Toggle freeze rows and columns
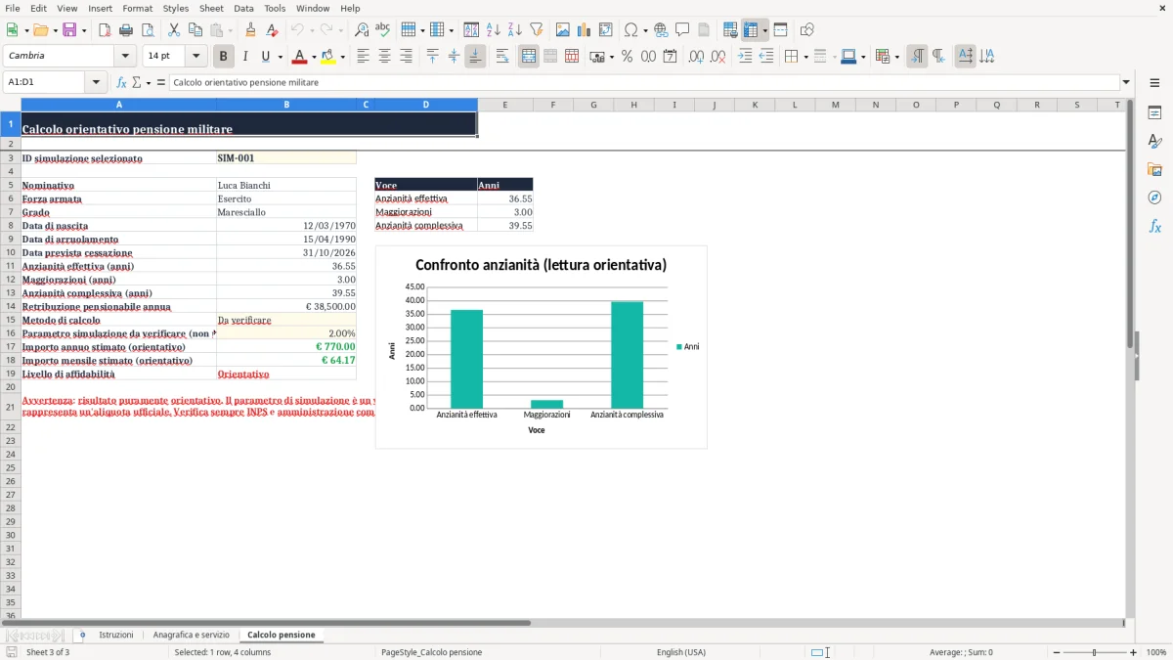This screenshot has height=660, width=1173. click(751, 30)
